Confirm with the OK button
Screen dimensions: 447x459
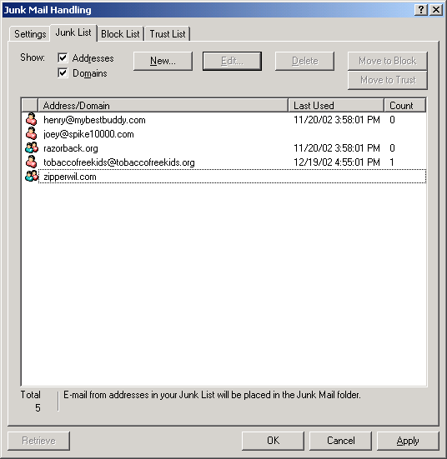tap(273, 441)
